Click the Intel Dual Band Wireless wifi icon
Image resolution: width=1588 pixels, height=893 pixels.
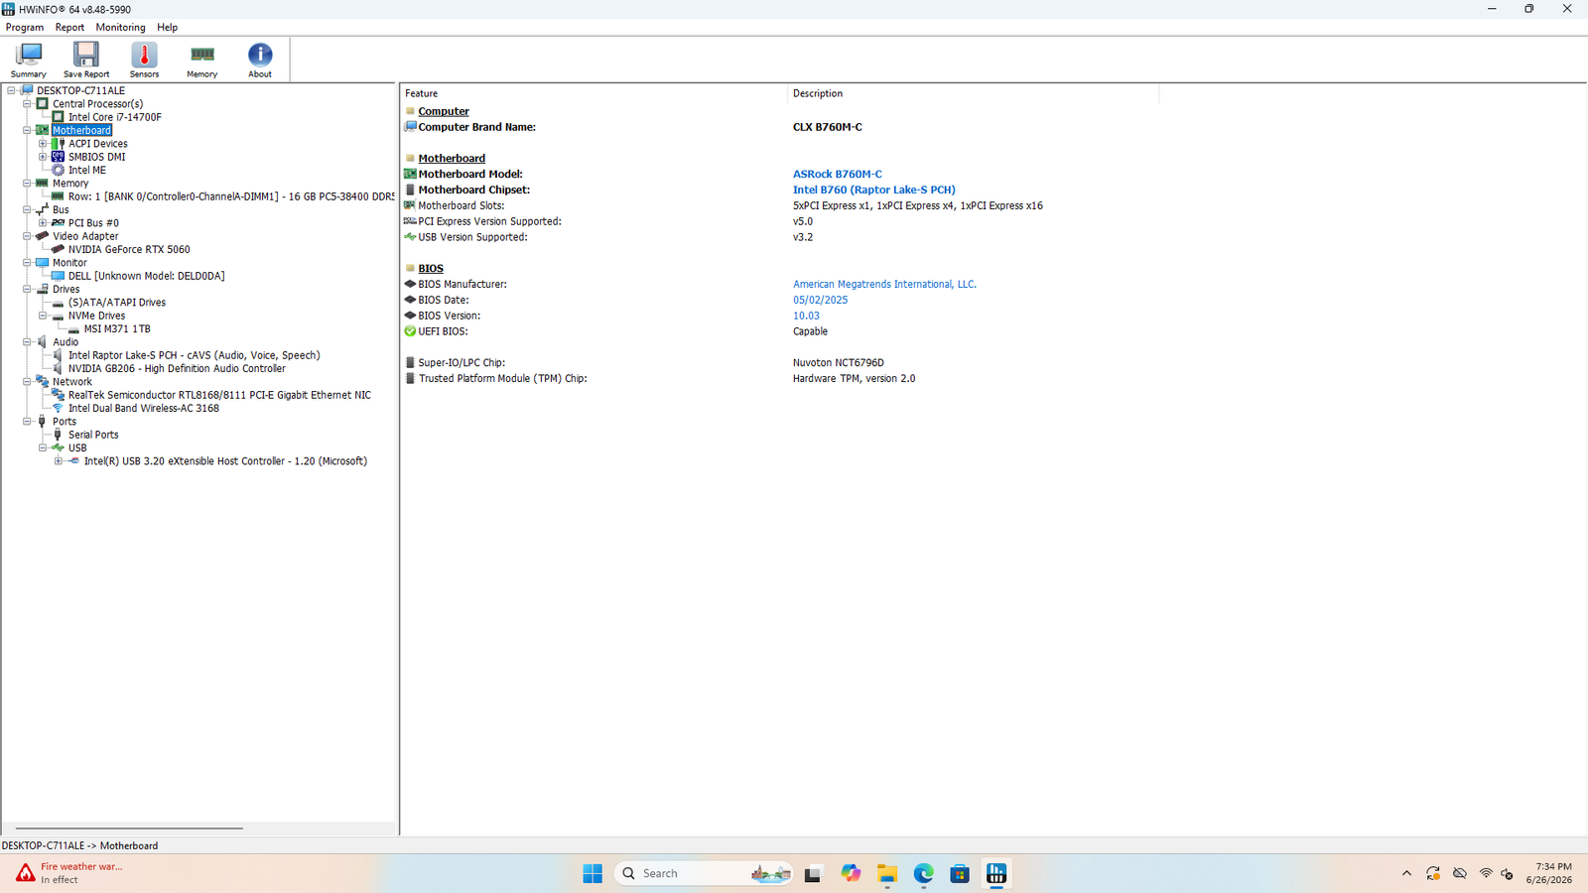click(x=59, y=408)
